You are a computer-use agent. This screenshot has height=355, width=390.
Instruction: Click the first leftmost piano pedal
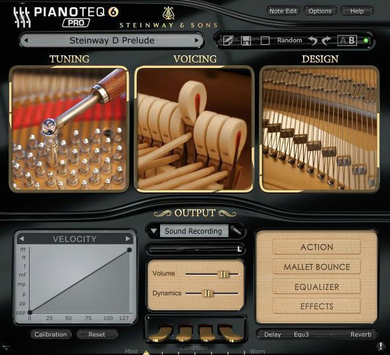point(161,333)
